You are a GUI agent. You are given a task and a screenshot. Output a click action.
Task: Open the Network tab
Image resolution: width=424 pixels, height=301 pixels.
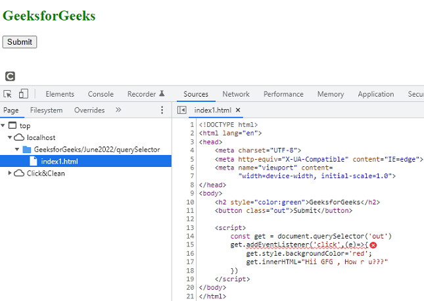pos(236,94)
